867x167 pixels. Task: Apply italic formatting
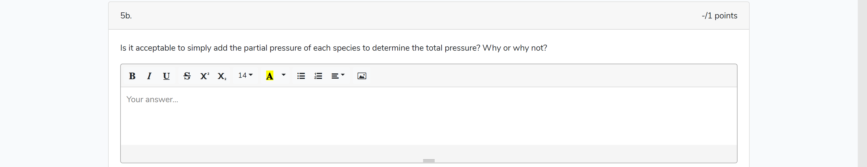149,76
